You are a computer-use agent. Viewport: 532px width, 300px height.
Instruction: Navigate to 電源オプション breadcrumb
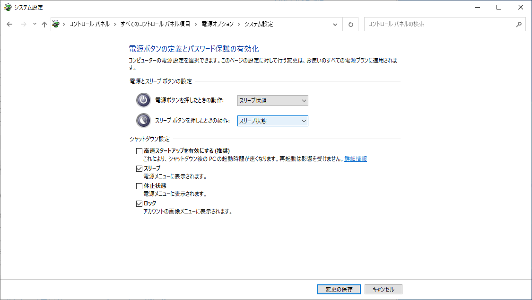[218, 24]
